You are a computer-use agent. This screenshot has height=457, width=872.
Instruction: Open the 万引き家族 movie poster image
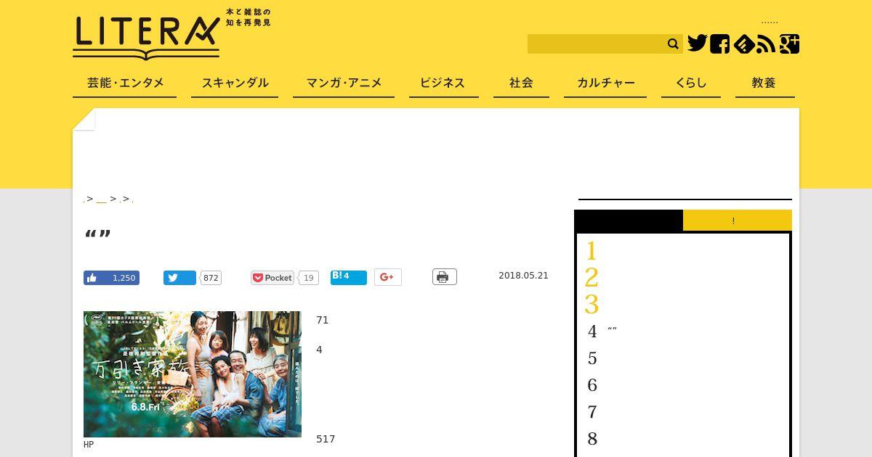[193, 374]
